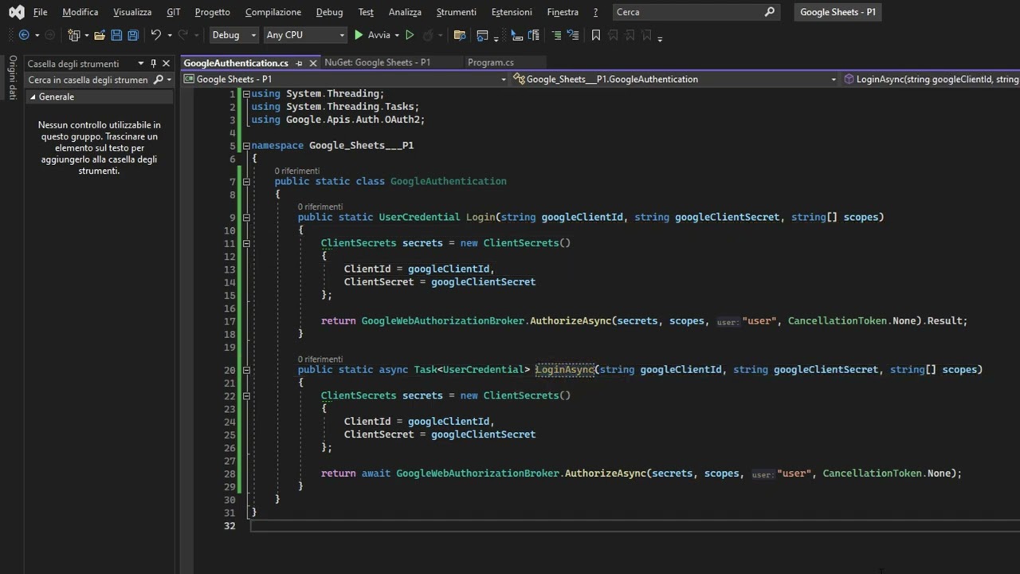This screenshot has width=1020, height=574.
Task: Open the Modifica menu
Action: [x=80, y=12]
